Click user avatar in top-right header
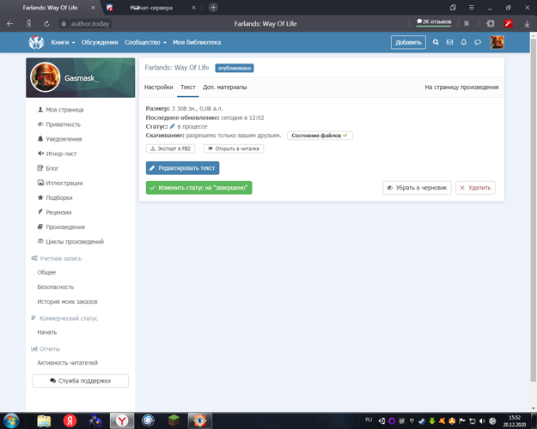Screen dimensions: 537x429 pyautogui.click(x=497, y=42)
